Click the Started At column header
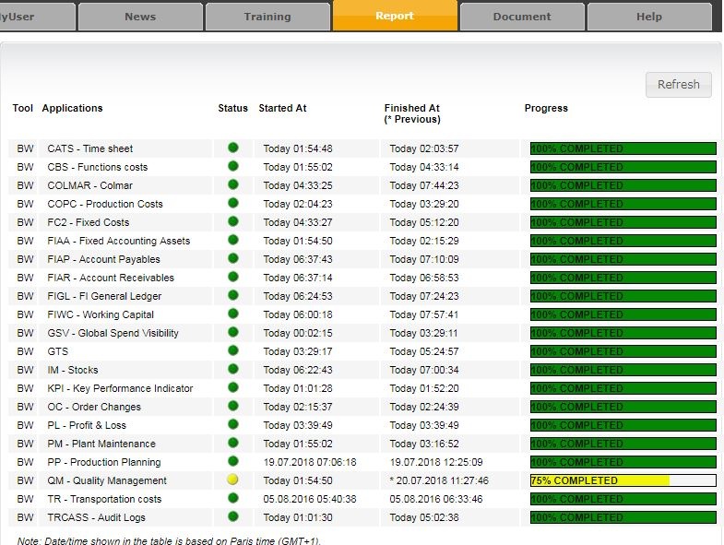724x545 pixels. click(282, 108)
